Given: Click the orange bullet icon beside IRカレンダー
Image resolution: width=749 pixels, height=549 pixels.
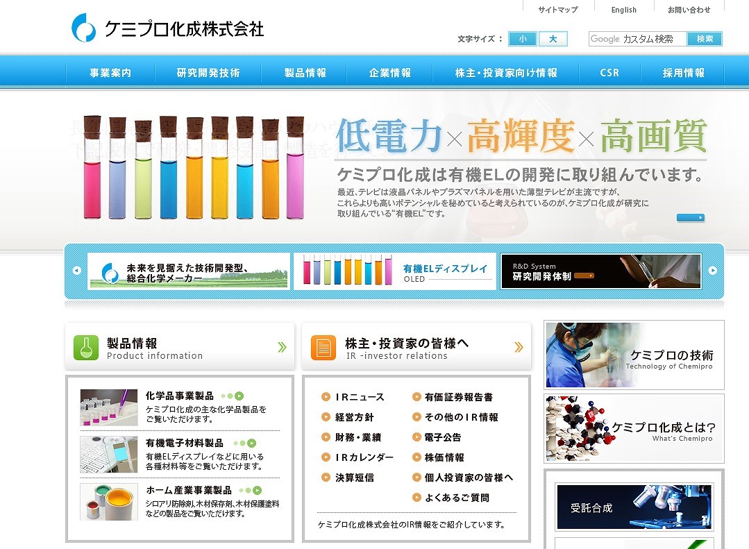Looking at the screenshot, I should tap(326, 457).
